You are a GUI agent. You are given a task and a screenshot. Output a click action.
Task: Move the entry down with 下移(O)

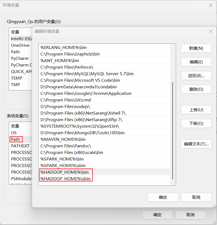196,123
